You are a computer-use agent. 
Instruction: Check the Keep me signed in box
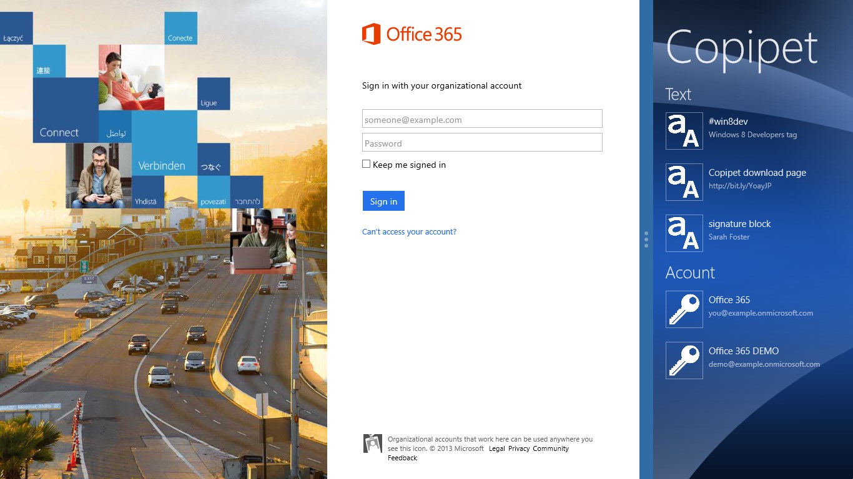tap(367, 164)
